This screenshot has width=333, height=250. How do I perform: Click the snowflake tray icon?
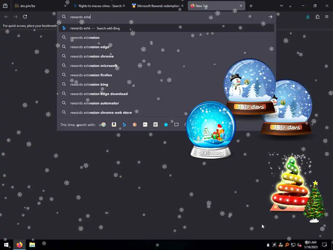[x=274, y=245]
